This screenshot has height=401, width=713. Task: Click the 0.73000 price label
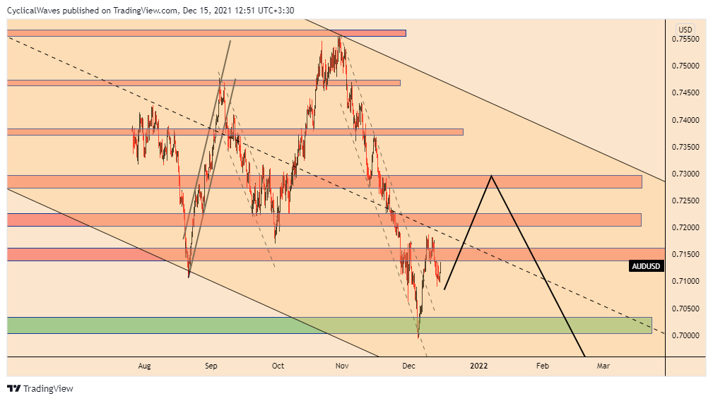click(x=685, y=174)
